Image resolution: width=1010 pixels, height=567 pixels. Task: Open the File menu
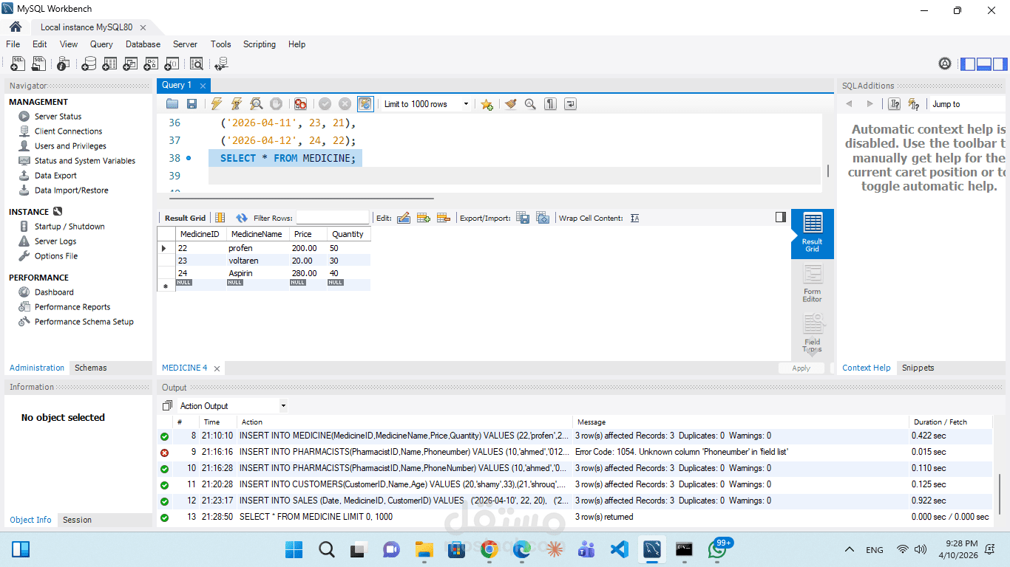[x=13, y=44]
